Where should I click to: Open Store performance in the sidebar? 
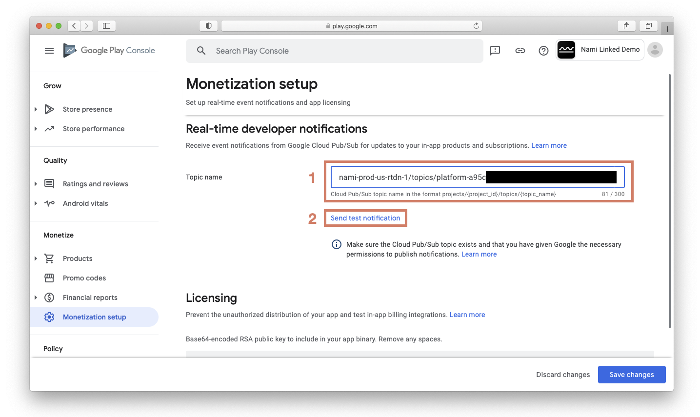pyautogui.click(x=94, y=129)
